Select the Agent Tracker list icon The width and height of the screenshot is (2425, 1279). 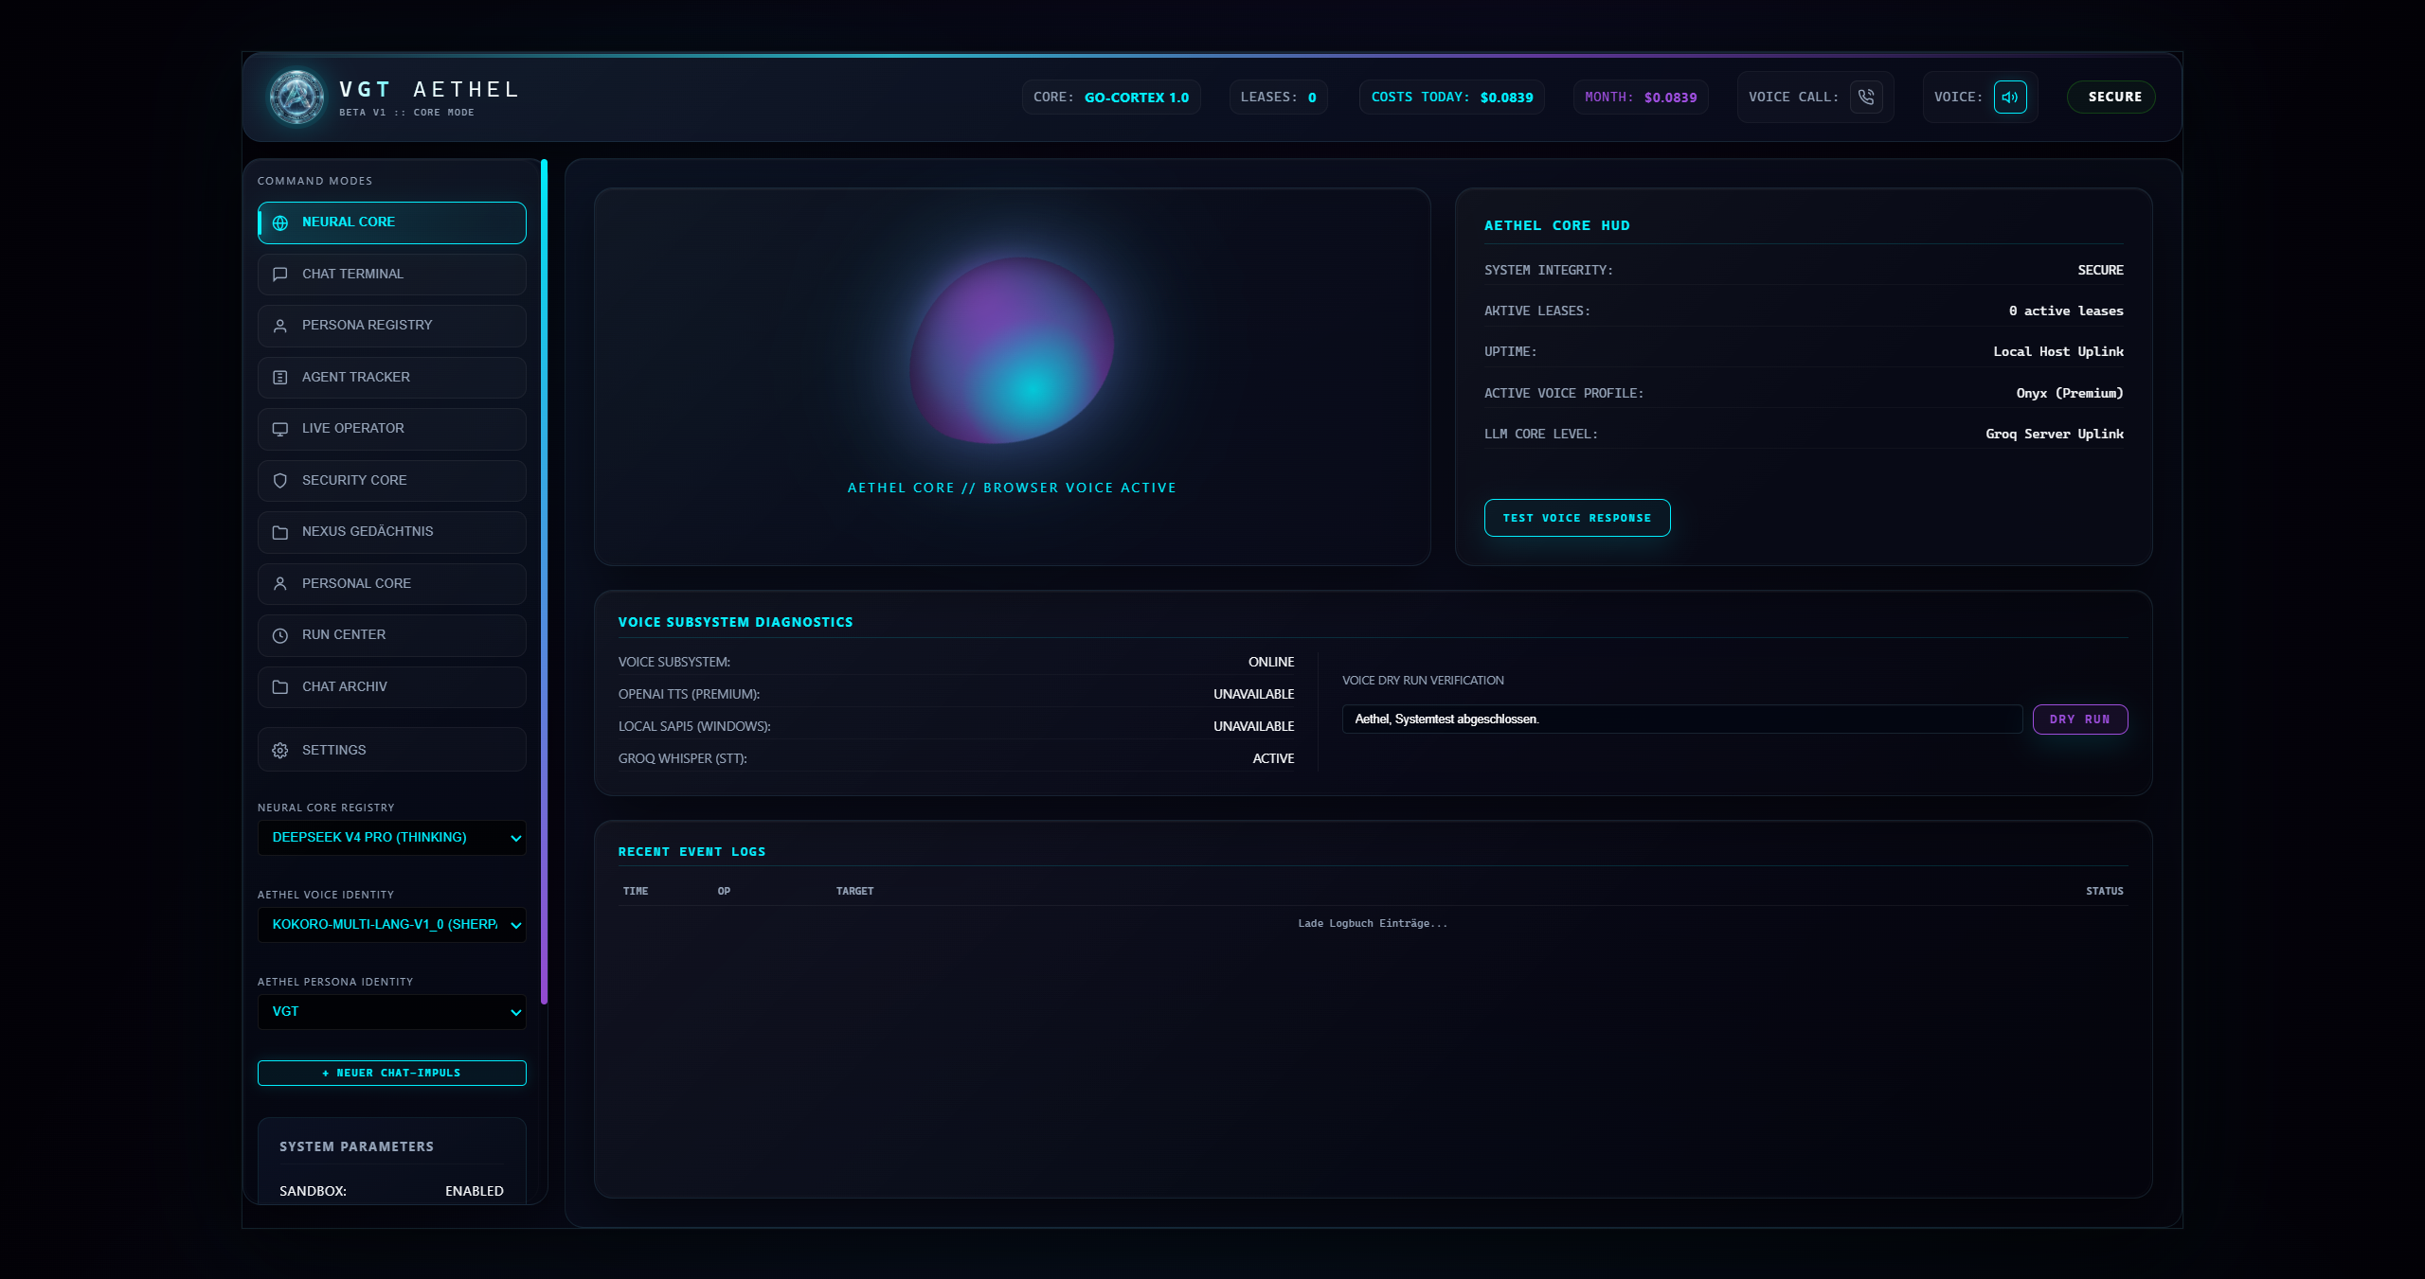pyautogui.click(x=280, y=377)
